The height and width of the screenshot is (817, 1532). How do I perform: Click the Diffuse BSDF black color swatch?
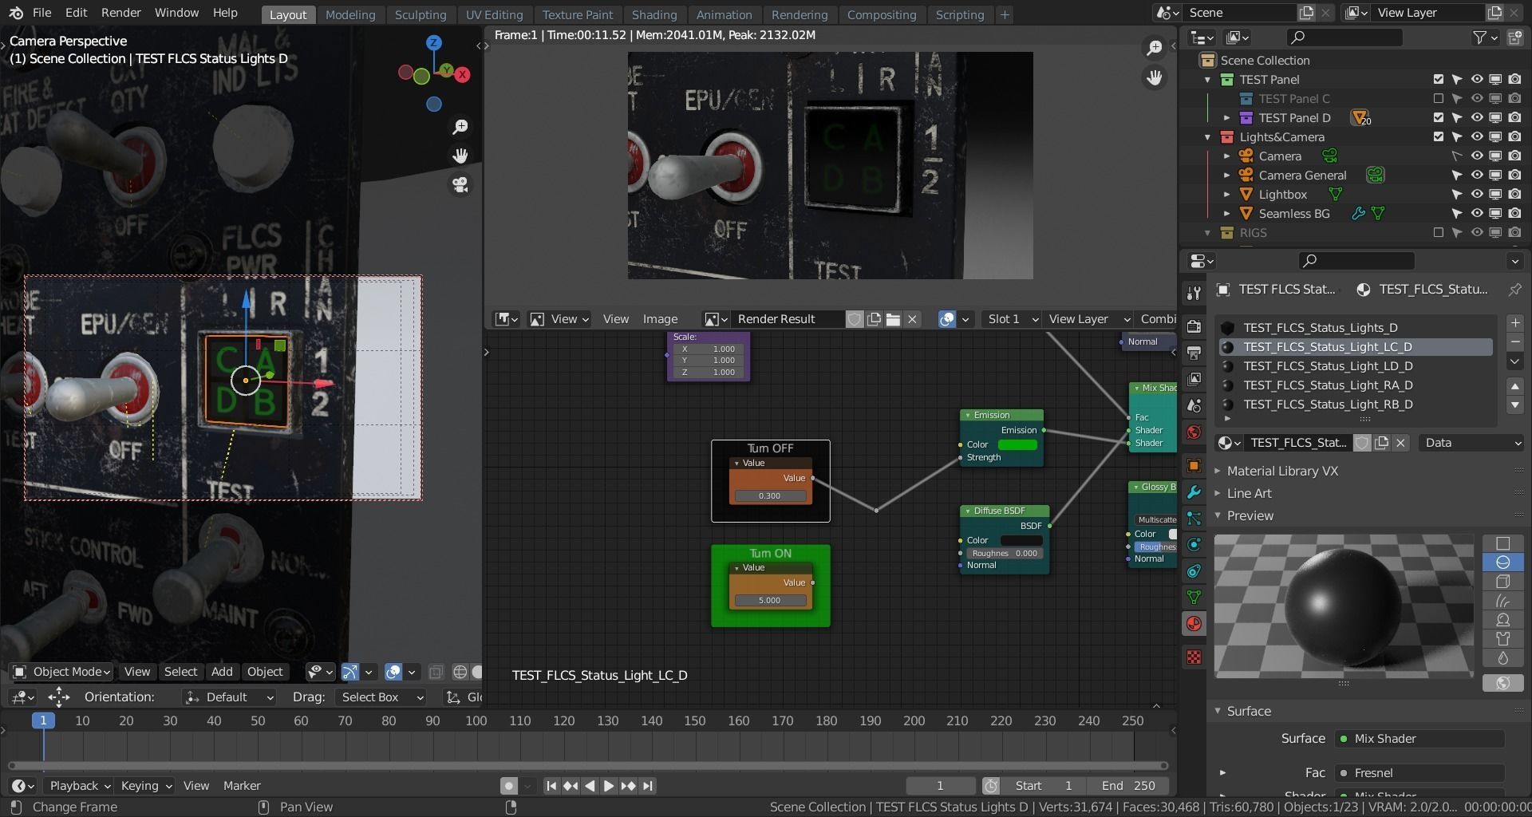pyautogui.click(x=1021, y=541)
